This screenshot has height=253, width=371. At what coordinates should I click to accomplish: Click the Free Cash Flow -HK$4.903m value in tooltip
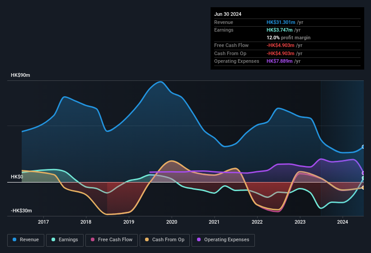280,45
